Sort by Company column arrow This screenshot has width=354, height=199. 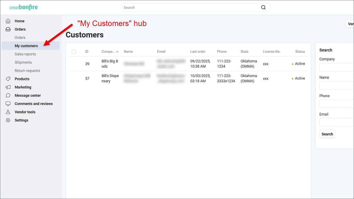(117, 52)
